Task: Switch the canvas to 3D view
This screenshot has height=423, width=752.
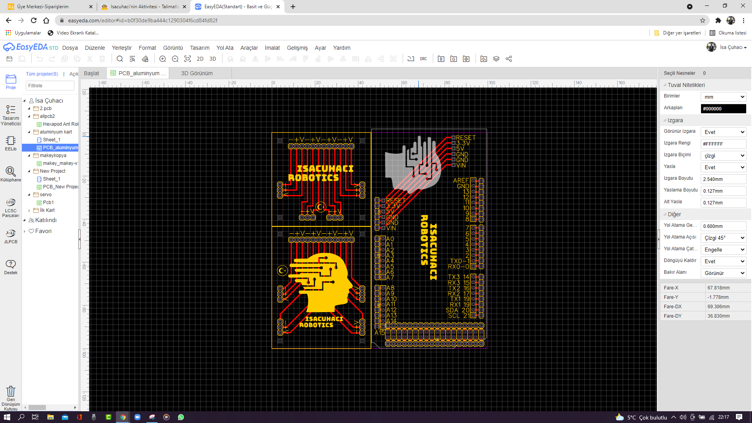Action: coord(213,59)
